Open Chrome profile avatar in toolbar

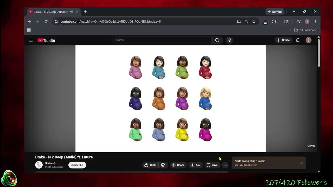pos(307,22)
